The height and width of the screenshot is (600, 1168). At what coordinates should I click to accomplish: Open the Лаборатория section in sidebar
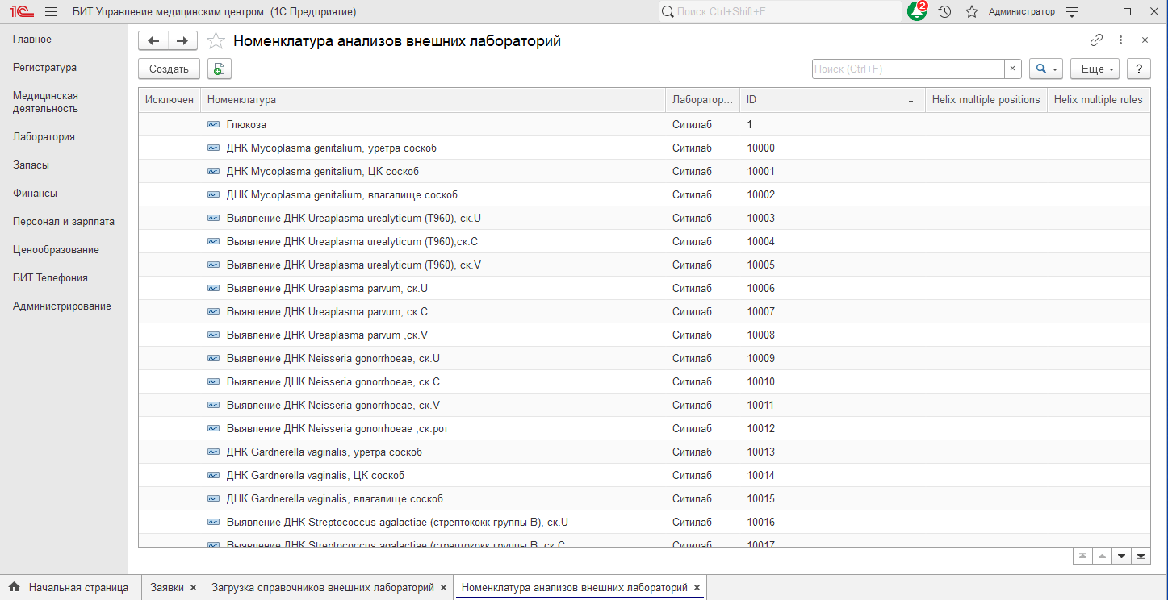[x=44, y=137]
